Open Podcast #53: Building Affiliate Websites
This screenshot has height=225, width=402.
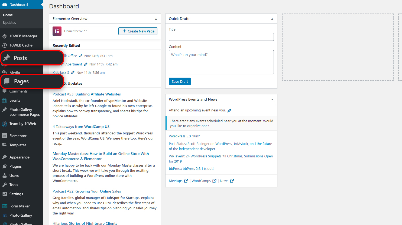(x=87, y=94)
